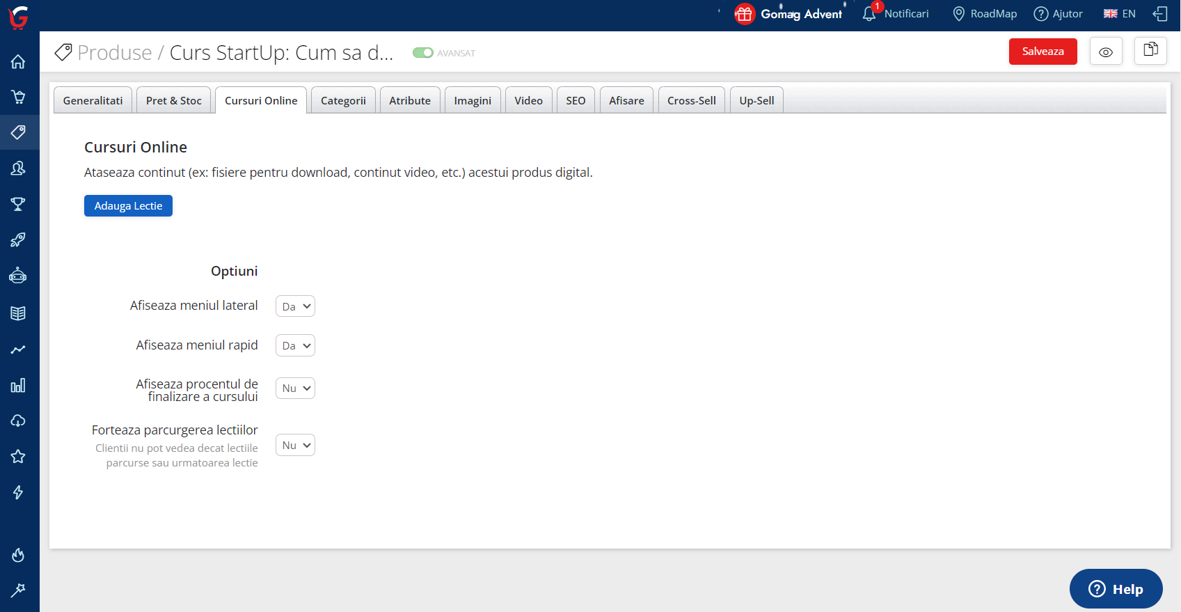Viewport: 1181px width, 612px height.
Task: Open the flame icon in sidebar
Action: click(x=18, y=555)
